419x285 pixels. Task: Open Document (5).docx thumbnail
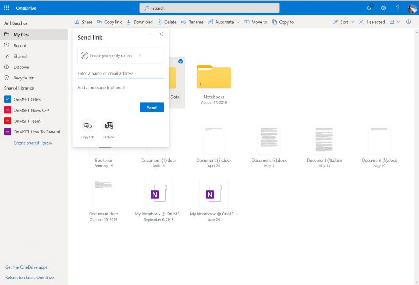379,139
